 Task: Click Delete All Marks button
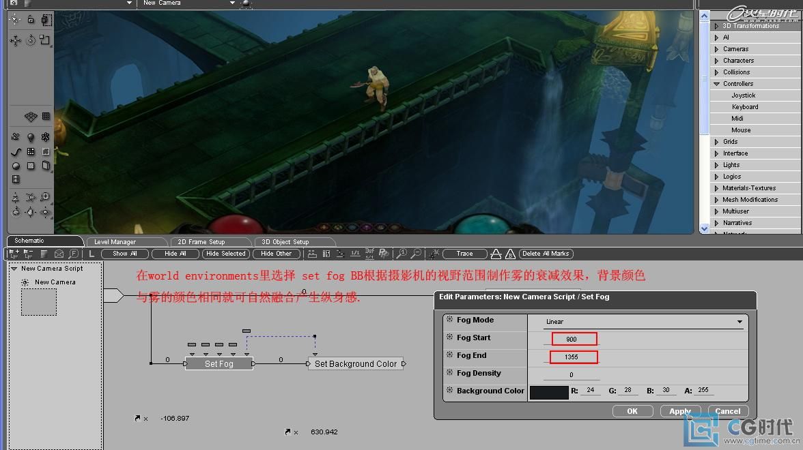(546, 254)
